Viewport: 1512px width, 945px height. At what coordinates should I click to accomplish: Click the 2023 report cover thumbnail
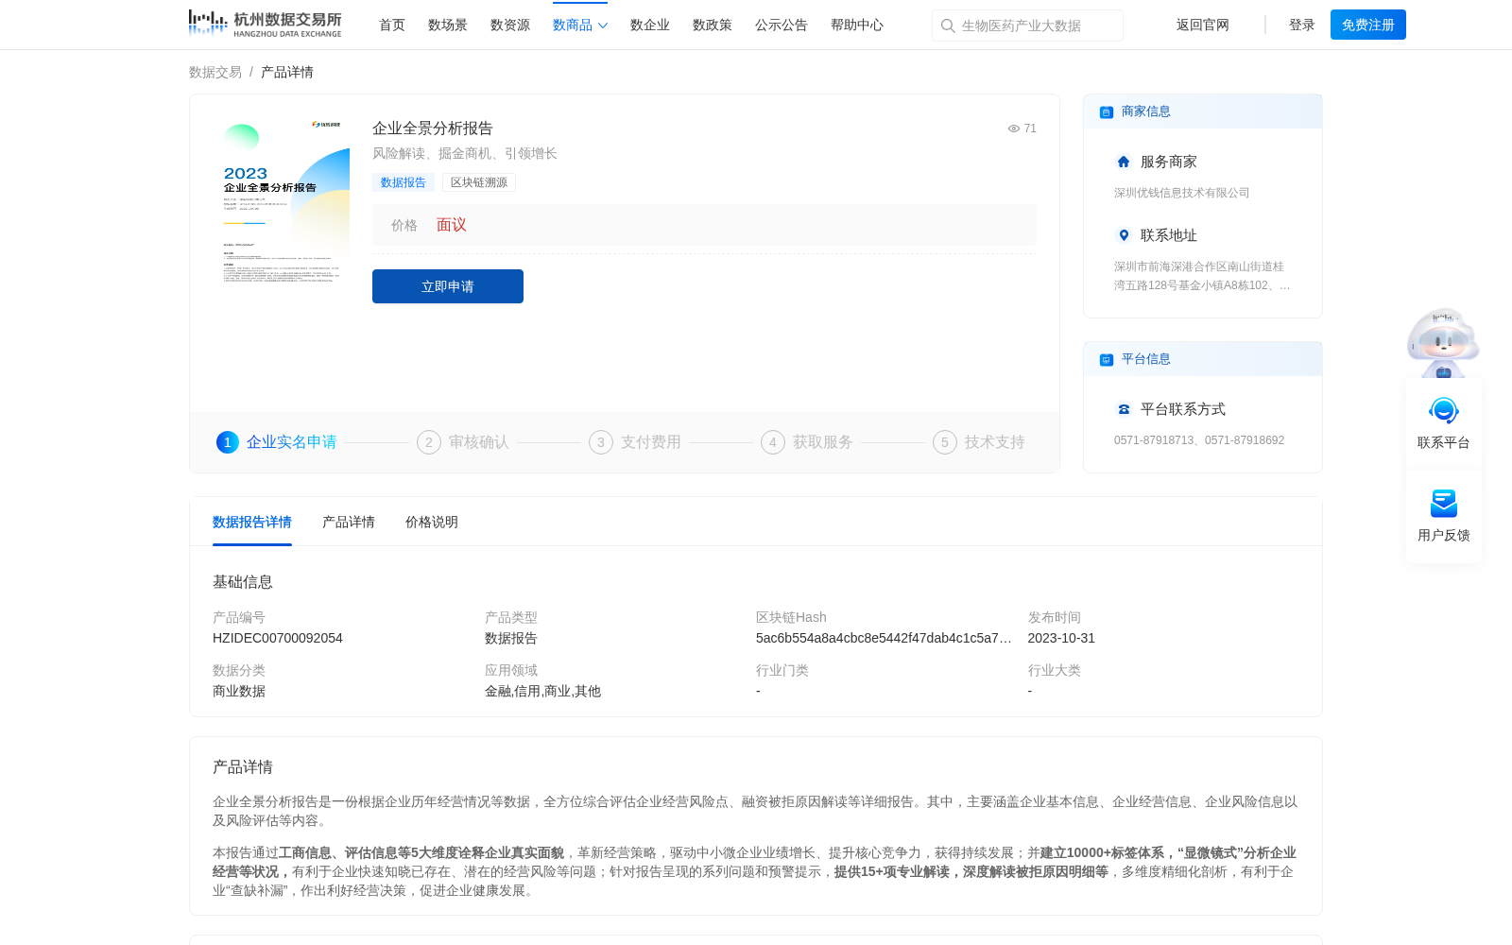tap(281, 200)
